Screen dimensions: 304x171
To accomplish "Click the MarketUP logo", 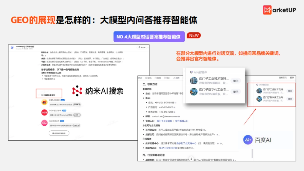I will tap(279, 10).
